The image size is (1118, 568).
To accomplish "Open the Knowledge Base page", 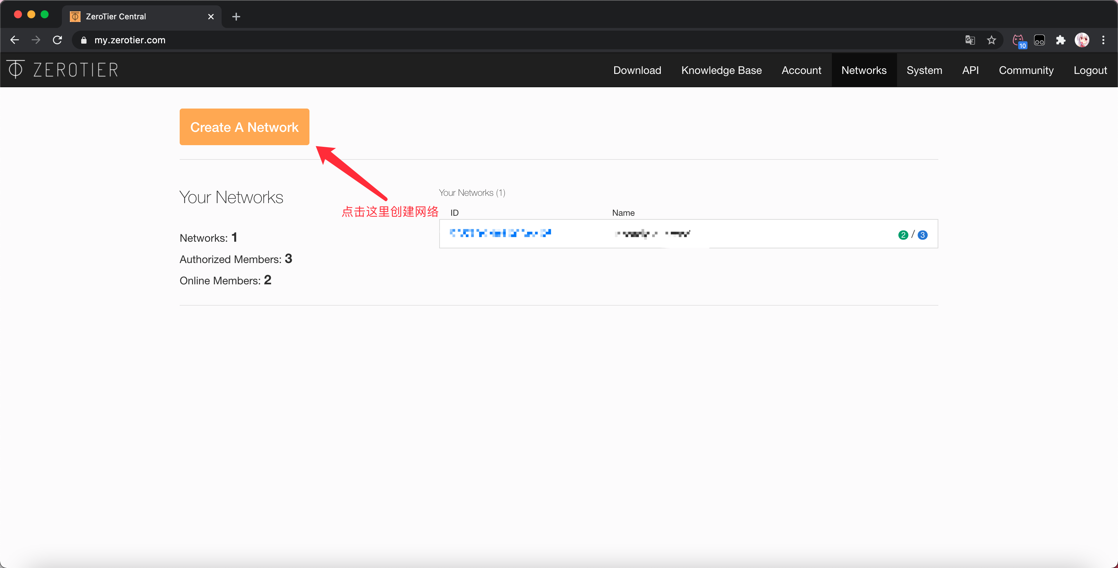I will pyautogui.click(x=721, y=70).
